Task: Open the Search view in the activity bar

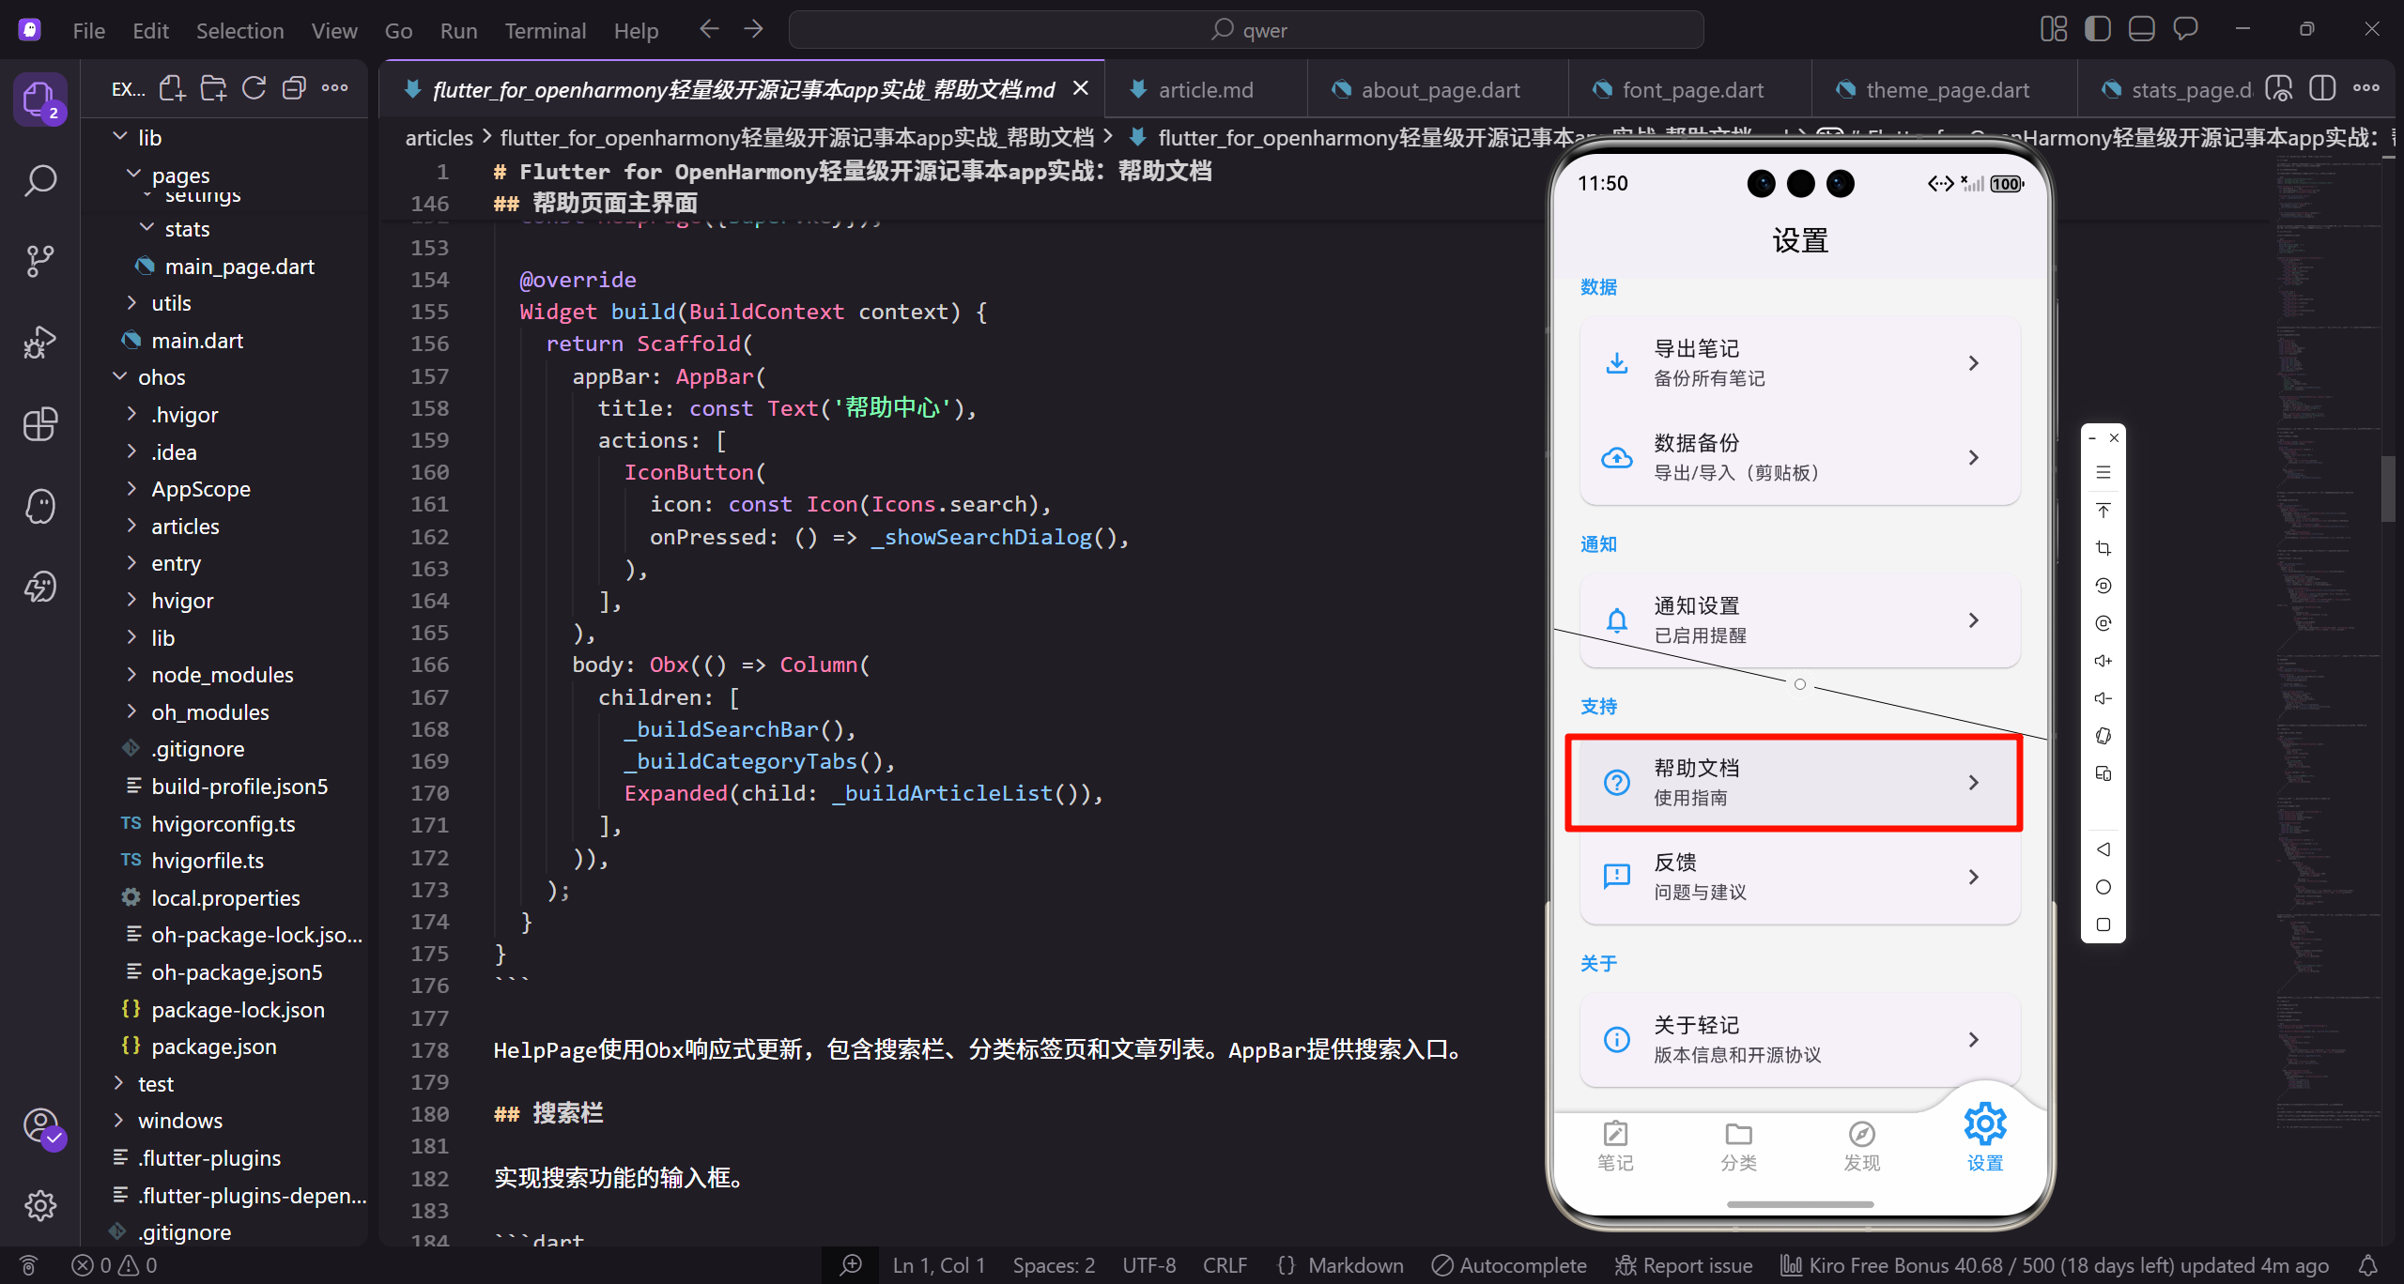Action: click(40, 179)
